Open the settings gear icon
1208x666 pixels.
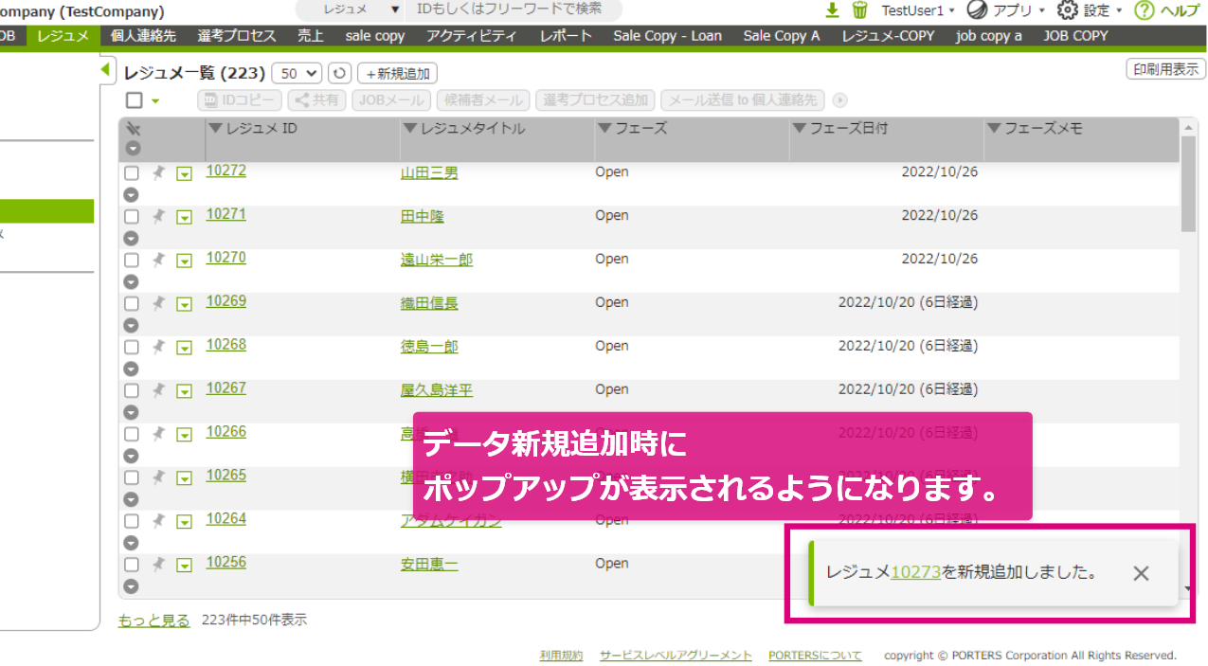[1067, 10]
